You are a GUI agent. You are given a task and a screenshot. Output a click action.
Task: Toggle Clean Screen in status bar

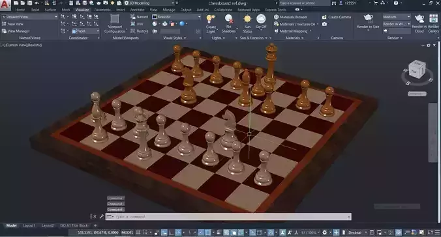pos(431,232)
